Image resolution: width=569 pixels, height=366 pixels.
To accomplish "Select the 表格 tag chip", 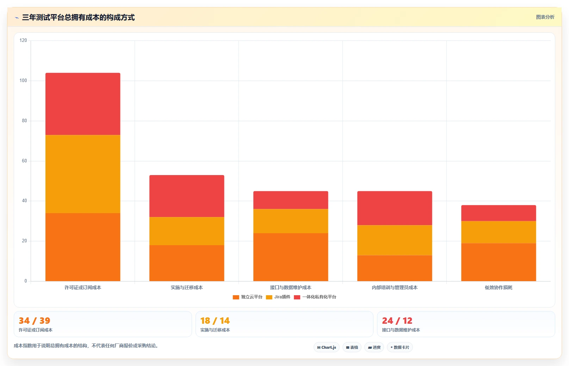I will pyautogui.click(x=352, y=347).
